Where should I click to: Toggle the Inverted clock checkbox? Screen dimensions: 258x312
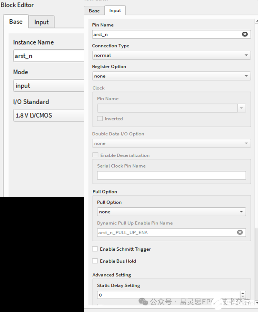(x=100, y=119)
